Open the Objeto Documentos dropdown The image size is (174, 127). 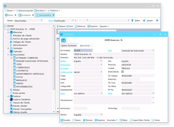point(42,20)
